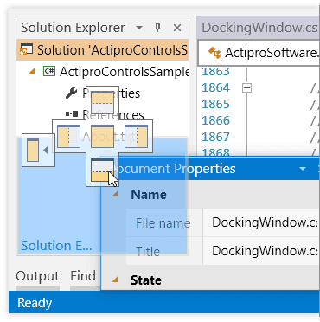Click line number 1867
The image size is (320, 322).
click(215, 137)
